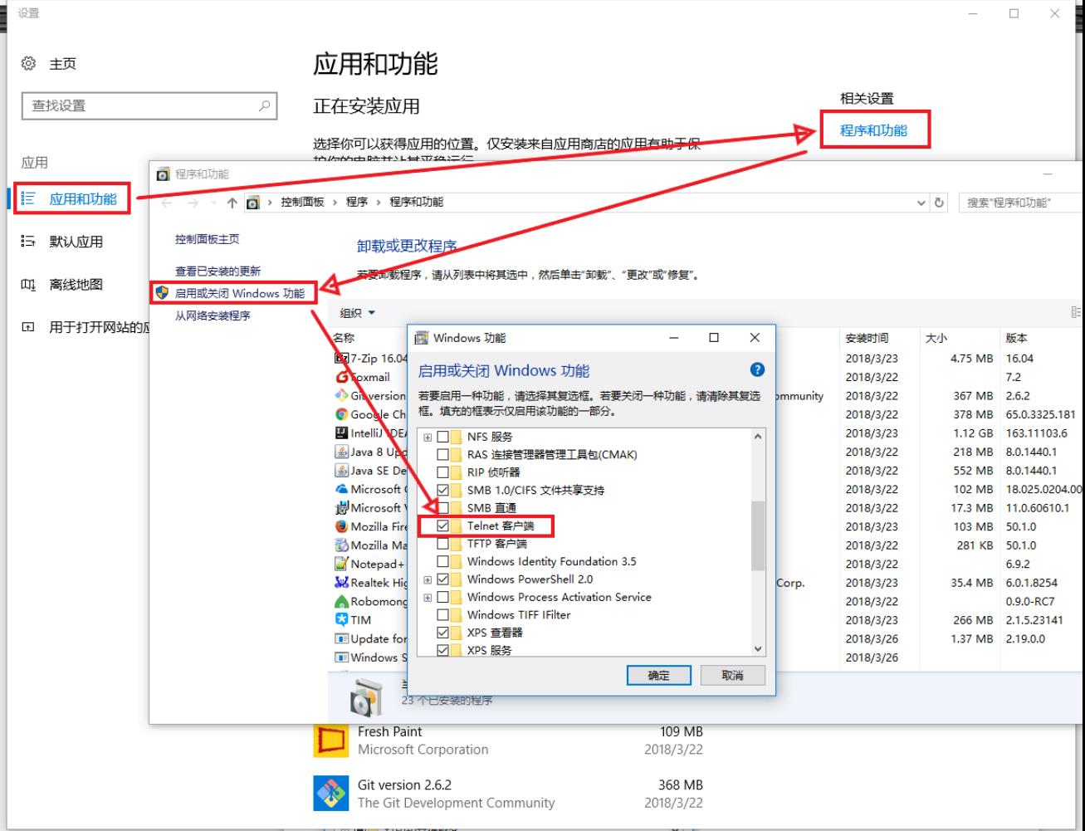Click the Default apps sidebar icon
1085x831 pixels.
pos(28,242)
